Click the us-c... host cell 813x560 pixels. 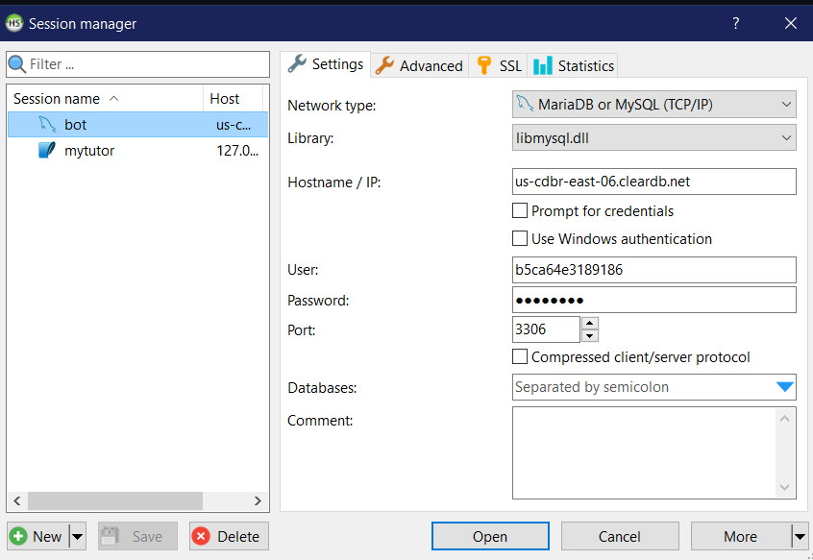tap(234, 124)
